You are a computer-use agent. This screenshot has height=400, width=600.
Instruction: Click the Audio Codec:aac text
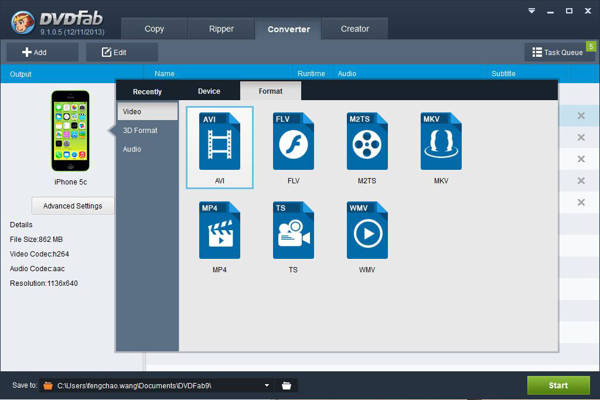[x=37, y=268]
